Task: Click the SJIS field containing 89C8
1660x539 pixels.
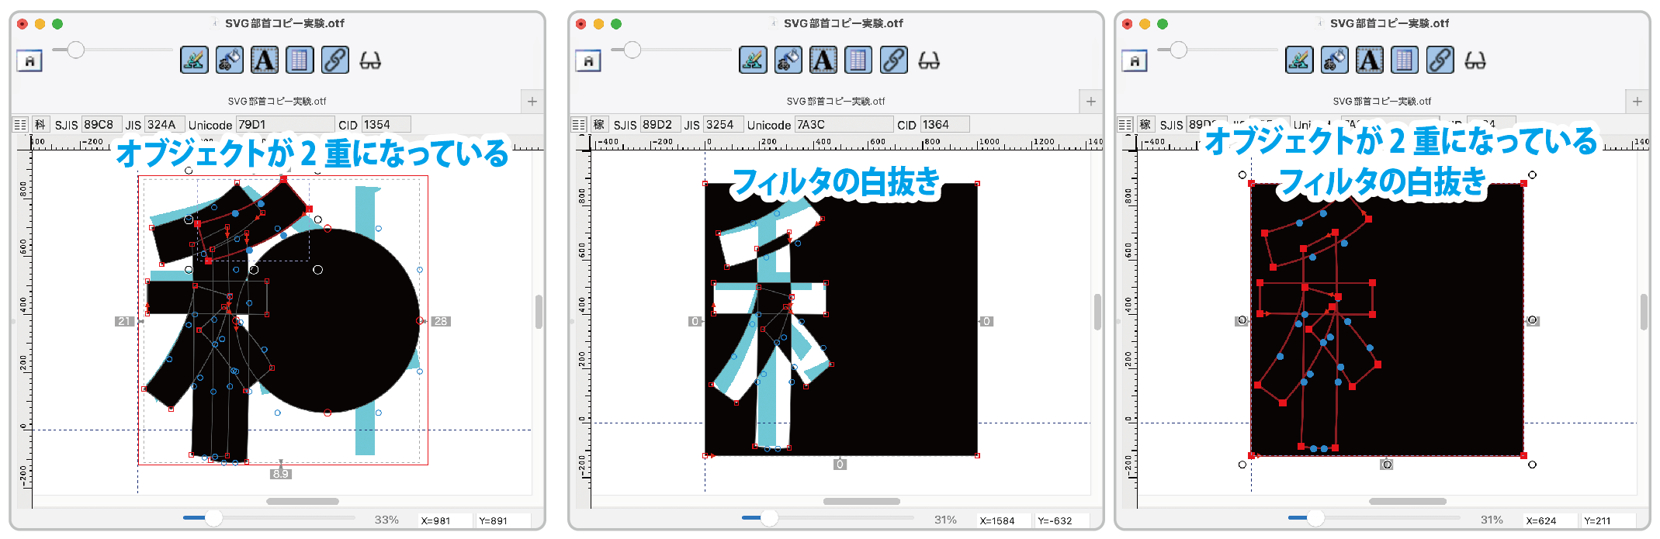Action: 101,125
